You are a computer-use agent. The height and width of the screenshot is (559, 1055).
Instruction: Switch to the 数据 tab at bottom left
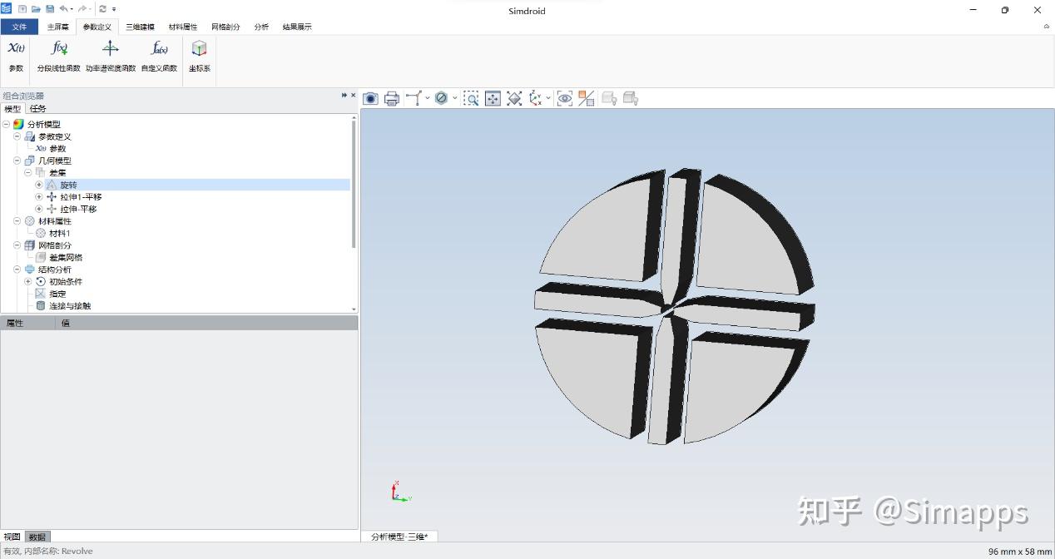(37, 537)
